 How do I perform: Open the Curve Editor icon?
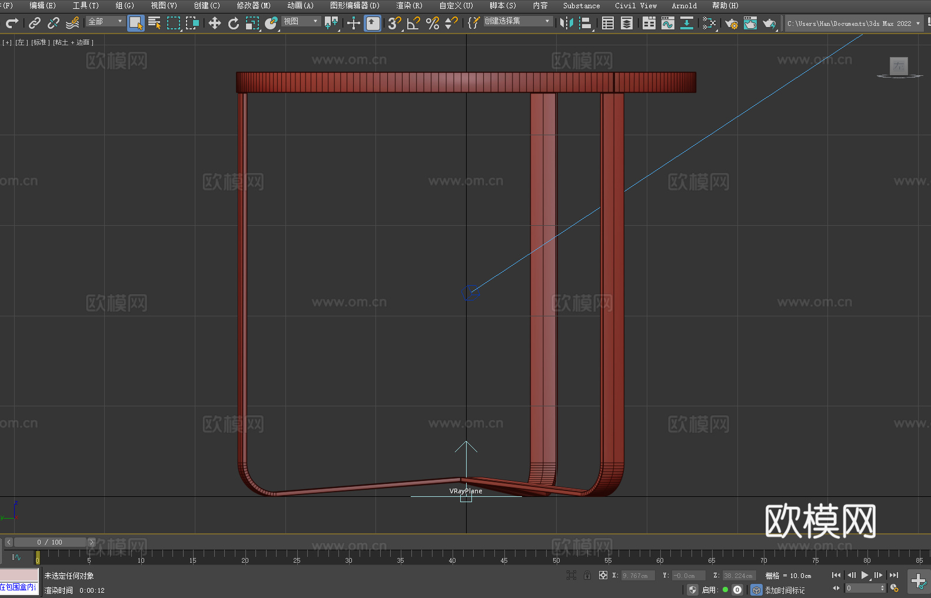point(668,23)
